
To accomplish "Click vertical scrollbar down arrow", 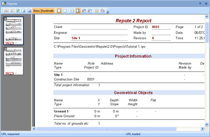I will (x=207, y=124).
